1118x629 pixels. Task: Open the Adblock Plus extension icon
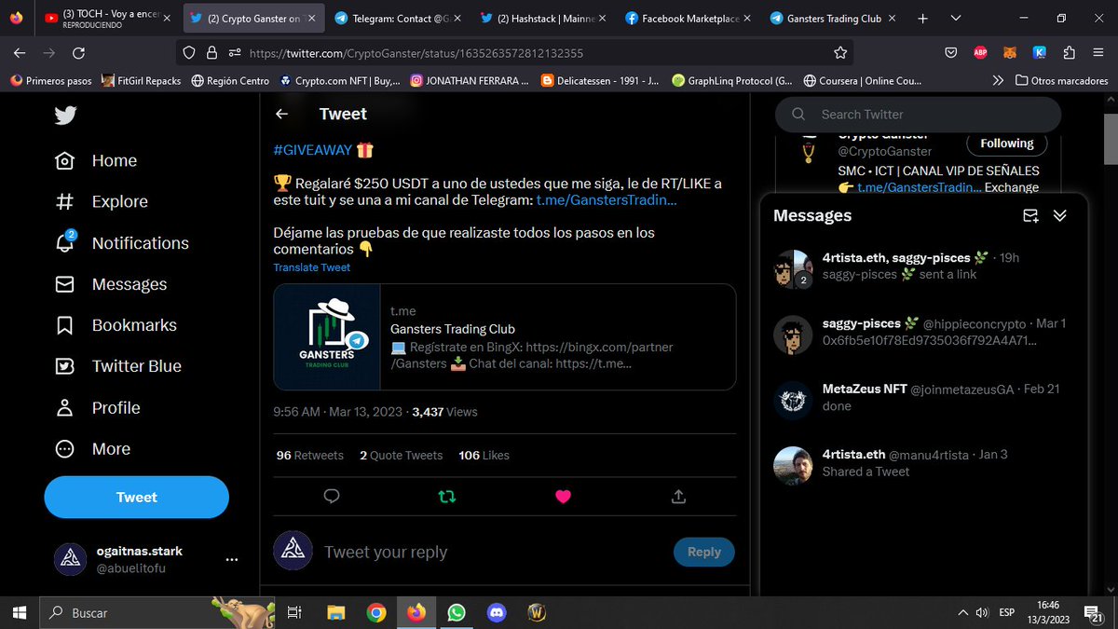point(980,53)
